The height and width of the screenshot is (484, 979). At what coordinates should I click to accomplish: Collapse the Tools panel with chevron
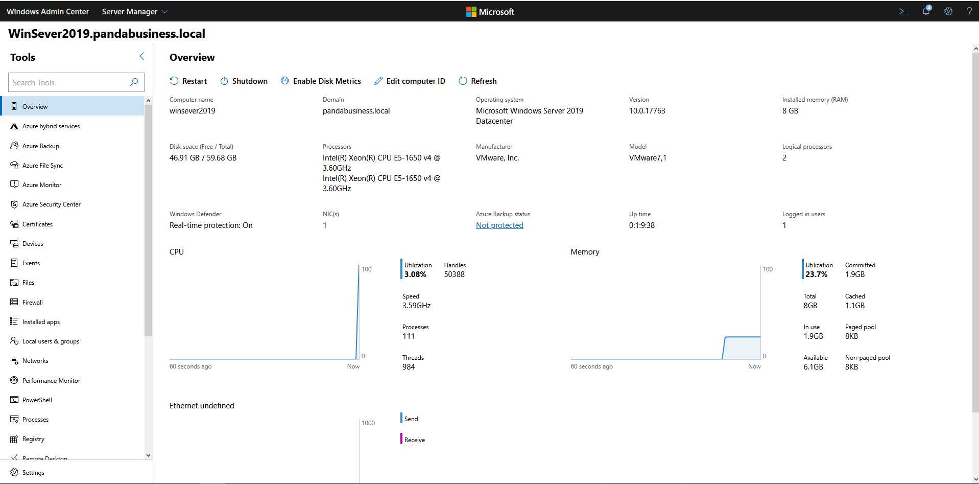pos(142,56)
